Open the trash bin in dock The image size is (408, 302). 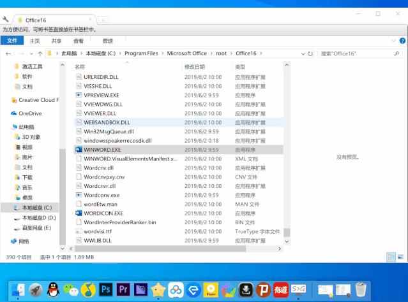point(361,289)
